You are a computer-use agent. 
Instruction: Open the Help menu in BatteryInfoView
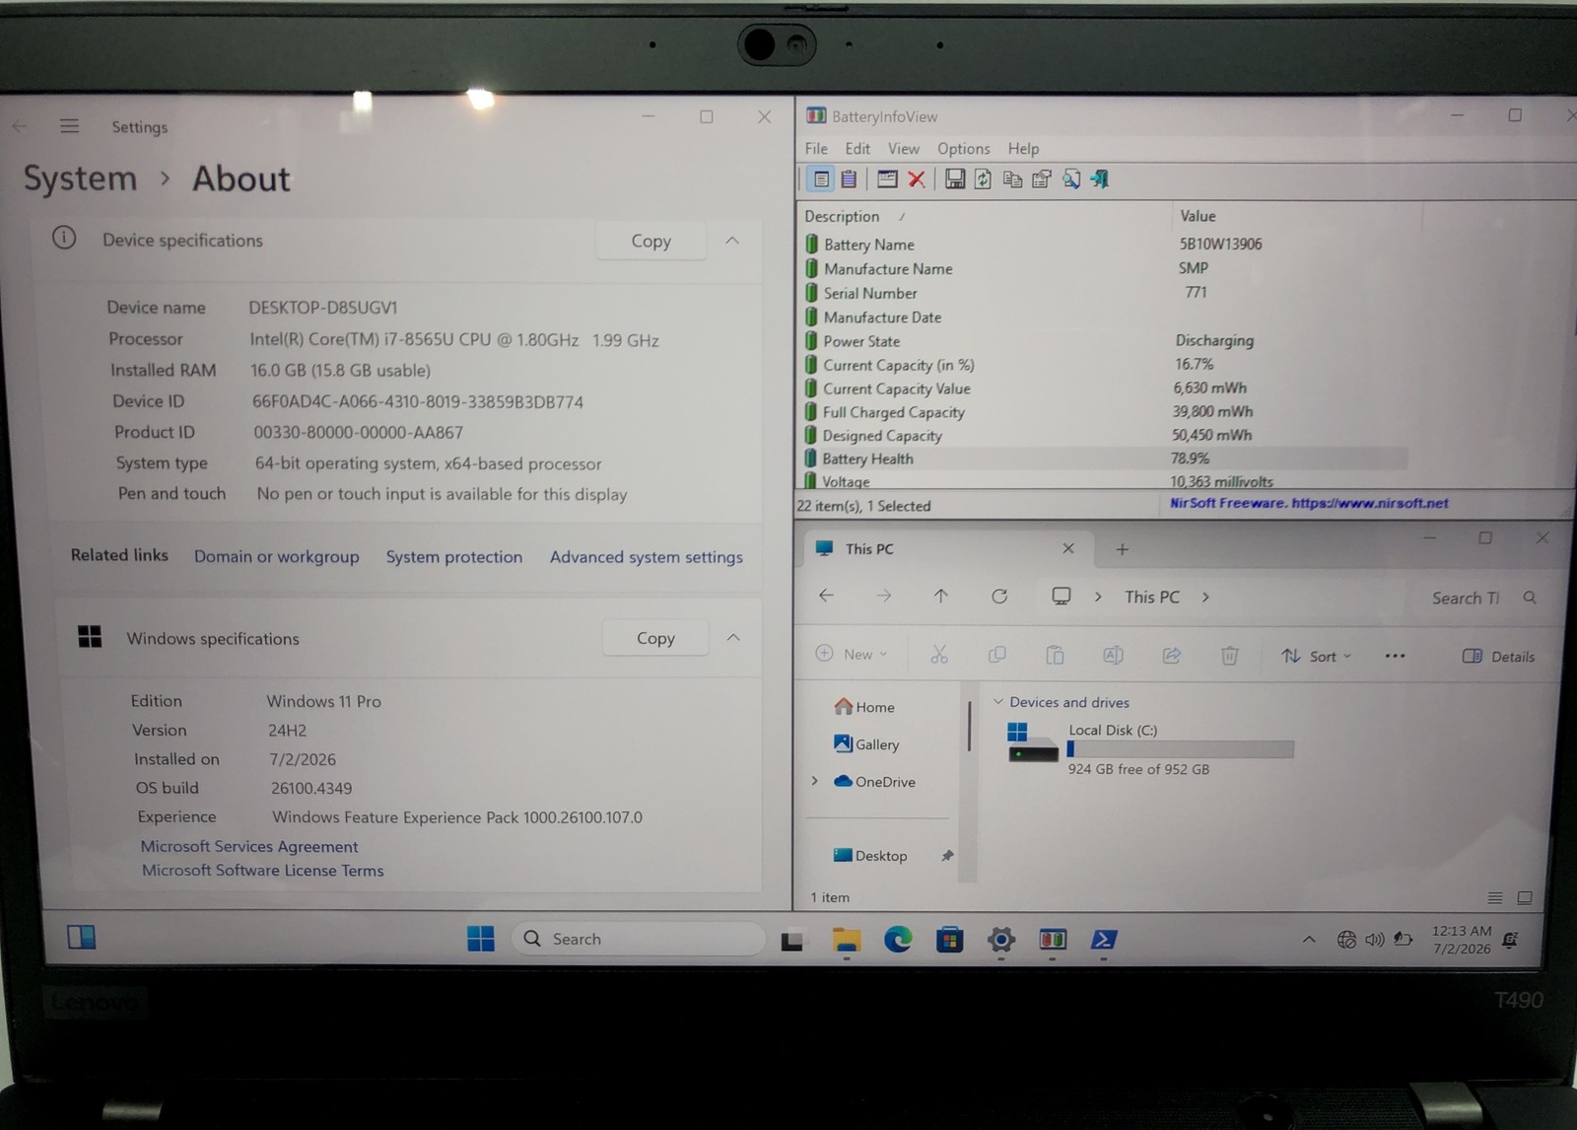coord(1023,149)
